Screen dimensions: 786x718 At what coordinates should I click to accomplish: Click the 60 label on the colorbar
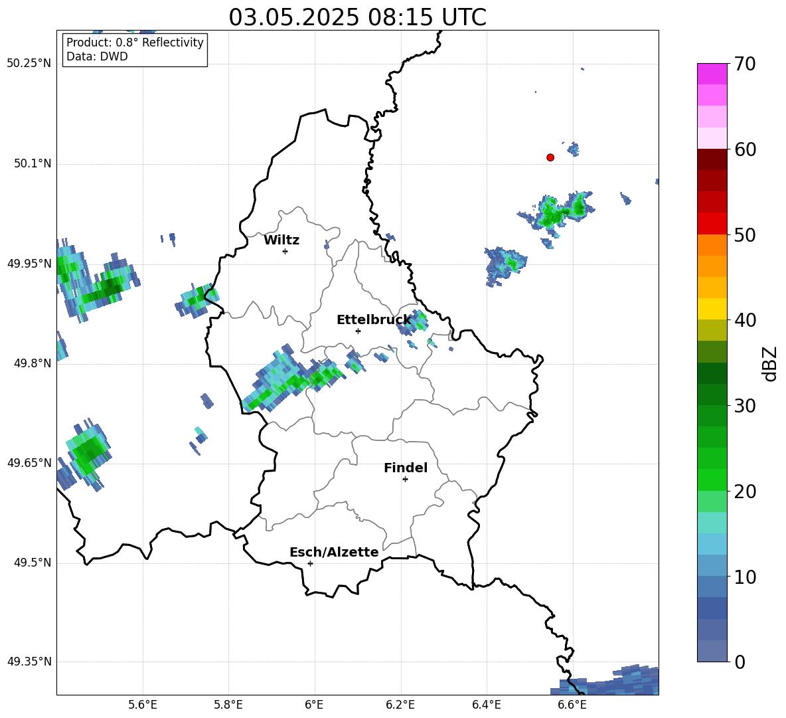pyautogui.click(x=745, y=149)
